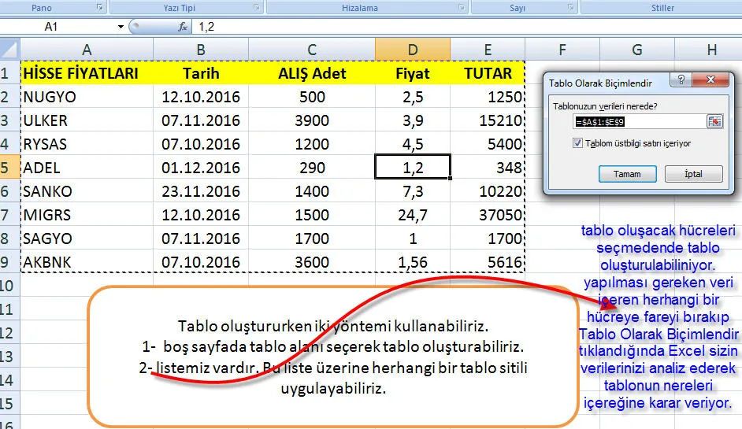Click the select all corner box
Screen dimensions: 742x429
pyautogui.click(x=9, y=49)
